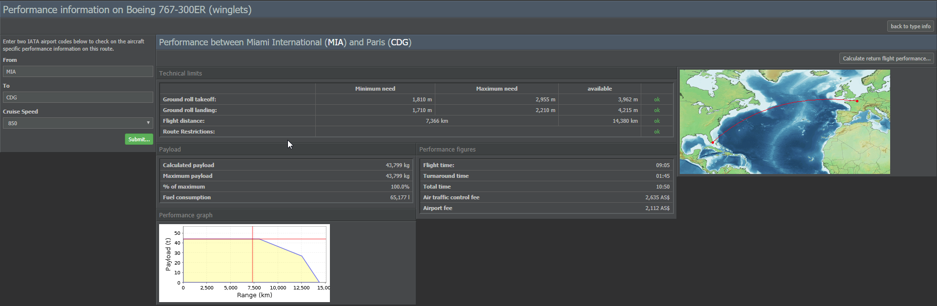Click the 'Performance between Miami International' heading
Image resolution: width=937 pixels, height=306 pixels.
click(x=285, y=42)
